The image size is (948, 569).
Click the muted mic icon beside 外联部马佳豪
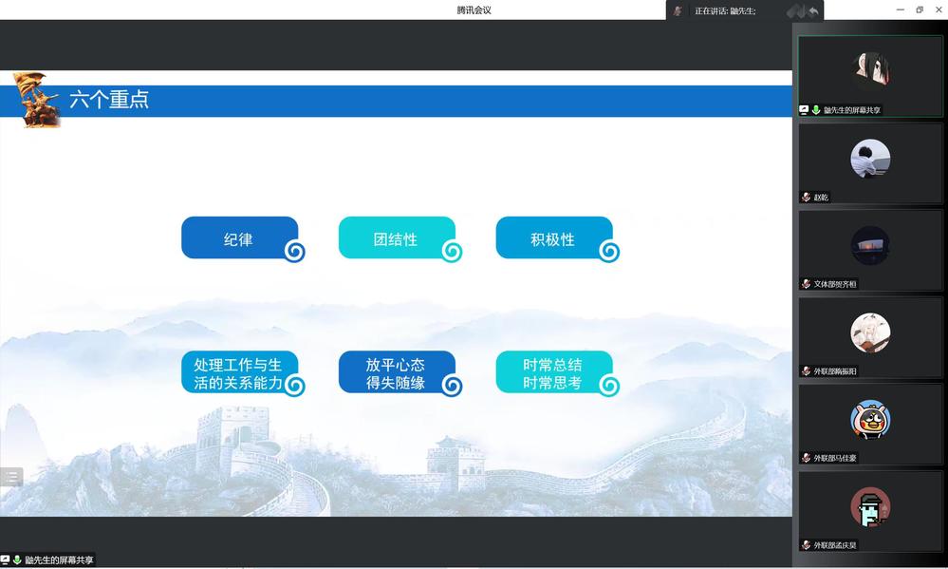806,458
